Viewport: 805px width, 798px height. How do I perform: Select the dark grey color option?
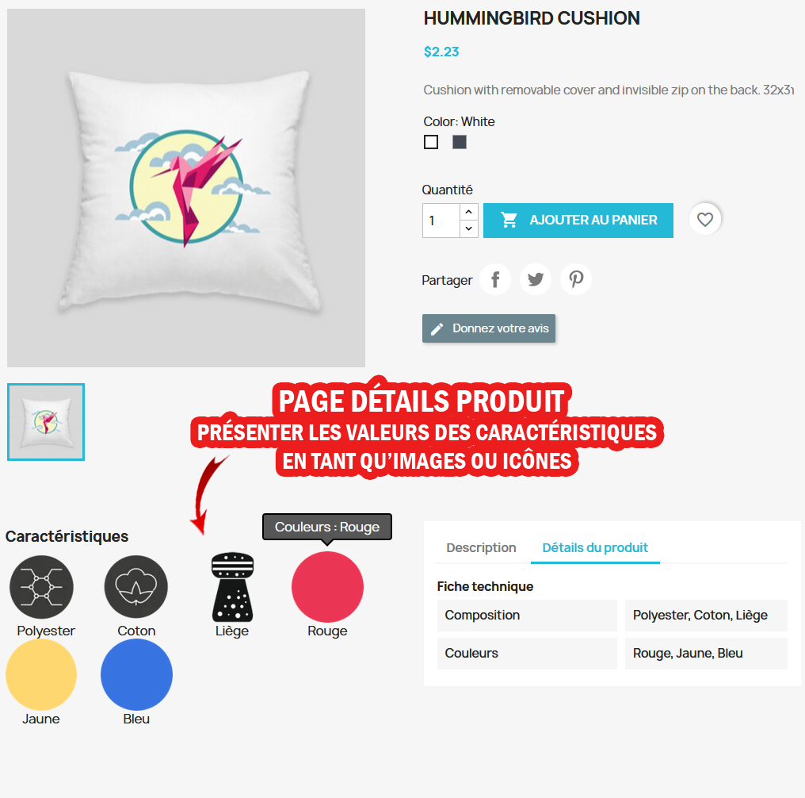(460, 142)
